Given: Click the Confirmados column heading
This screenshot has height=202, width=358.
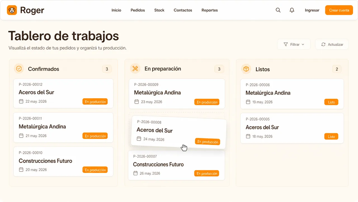Looking at the screenshot, I should tap(44, 69).
